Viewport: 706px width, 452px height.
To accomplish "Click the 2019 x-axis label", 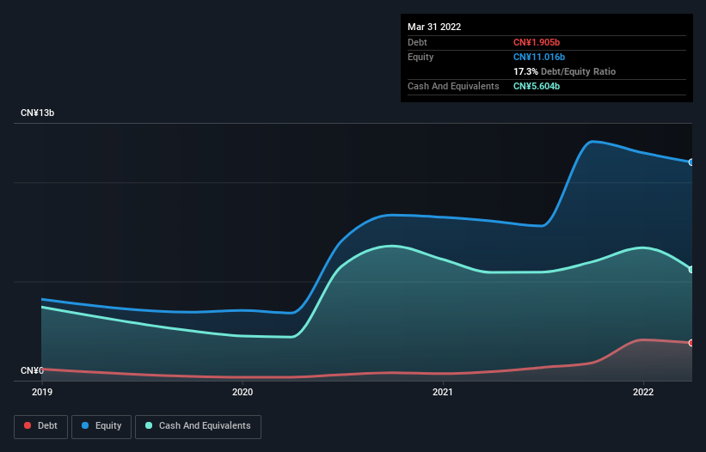I will 42,392.
